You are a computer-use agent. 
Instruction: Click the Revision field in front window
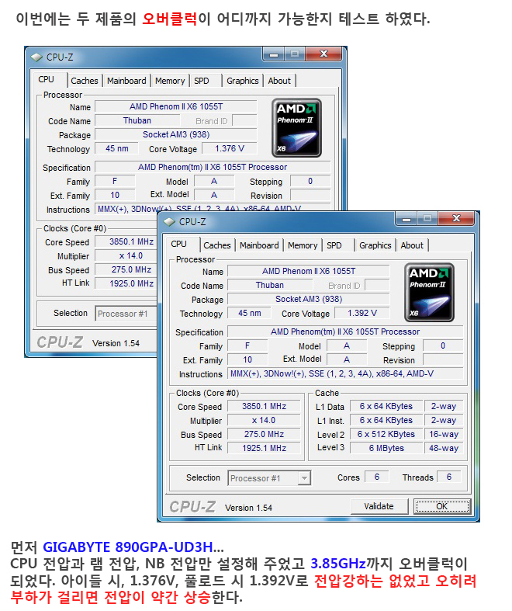(443, 359)
